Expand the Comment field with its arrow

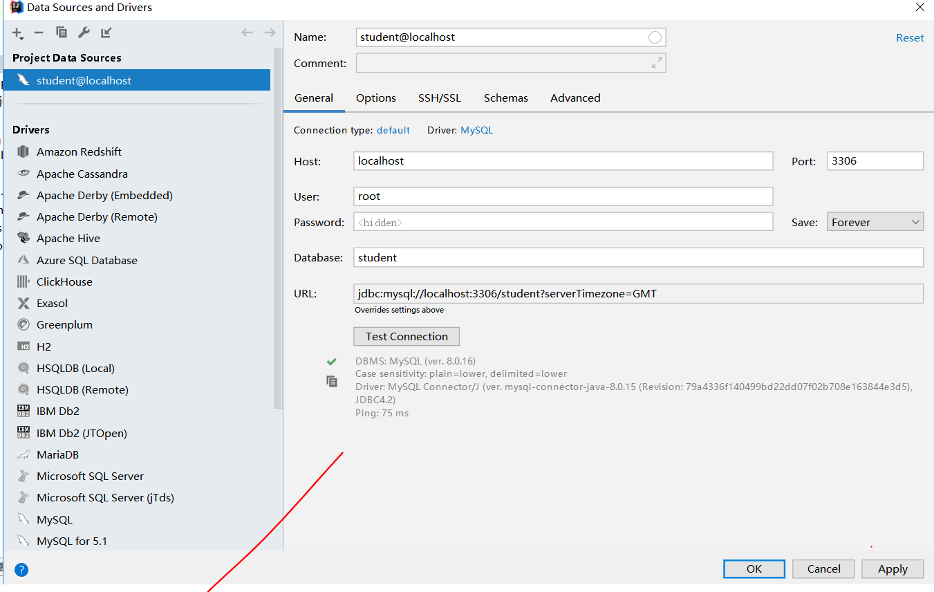[656, 63]
